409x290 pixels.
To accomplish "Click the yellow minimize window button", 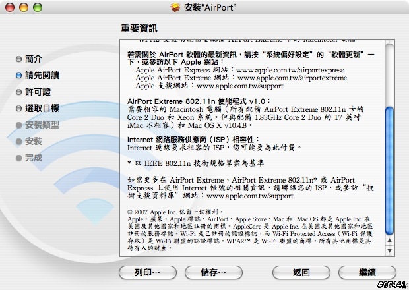I will pos(24,7).
